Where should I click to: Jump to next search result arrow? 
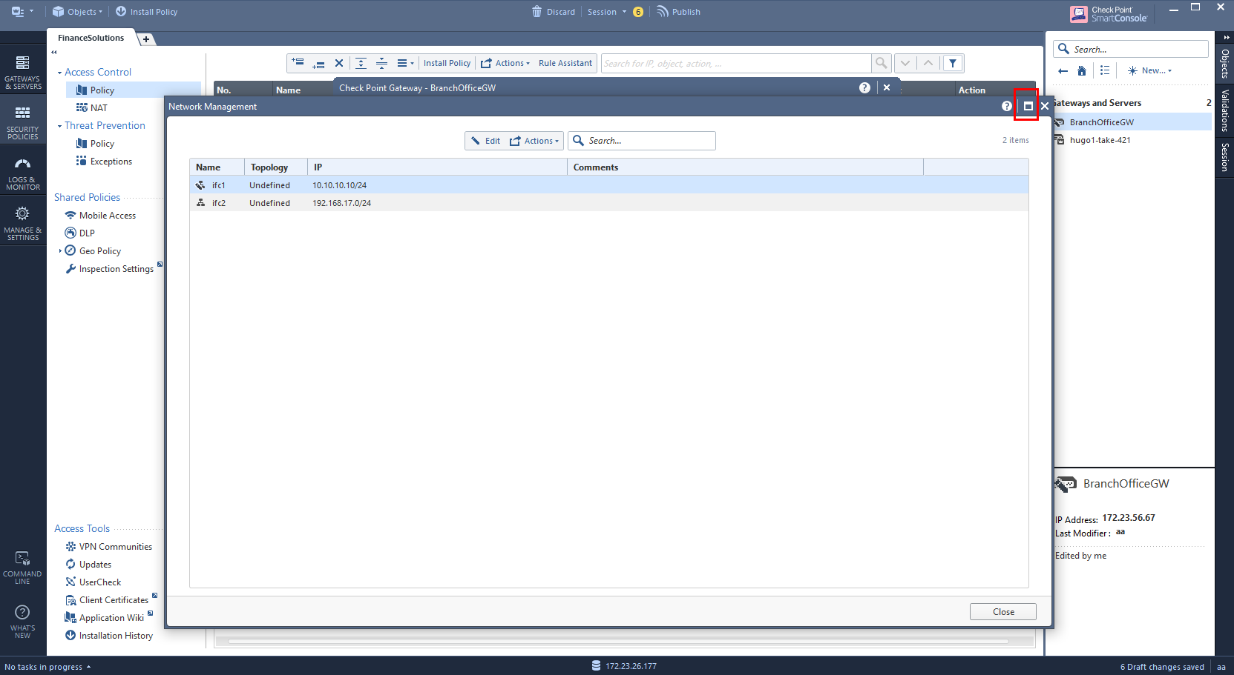pos(905,63)
